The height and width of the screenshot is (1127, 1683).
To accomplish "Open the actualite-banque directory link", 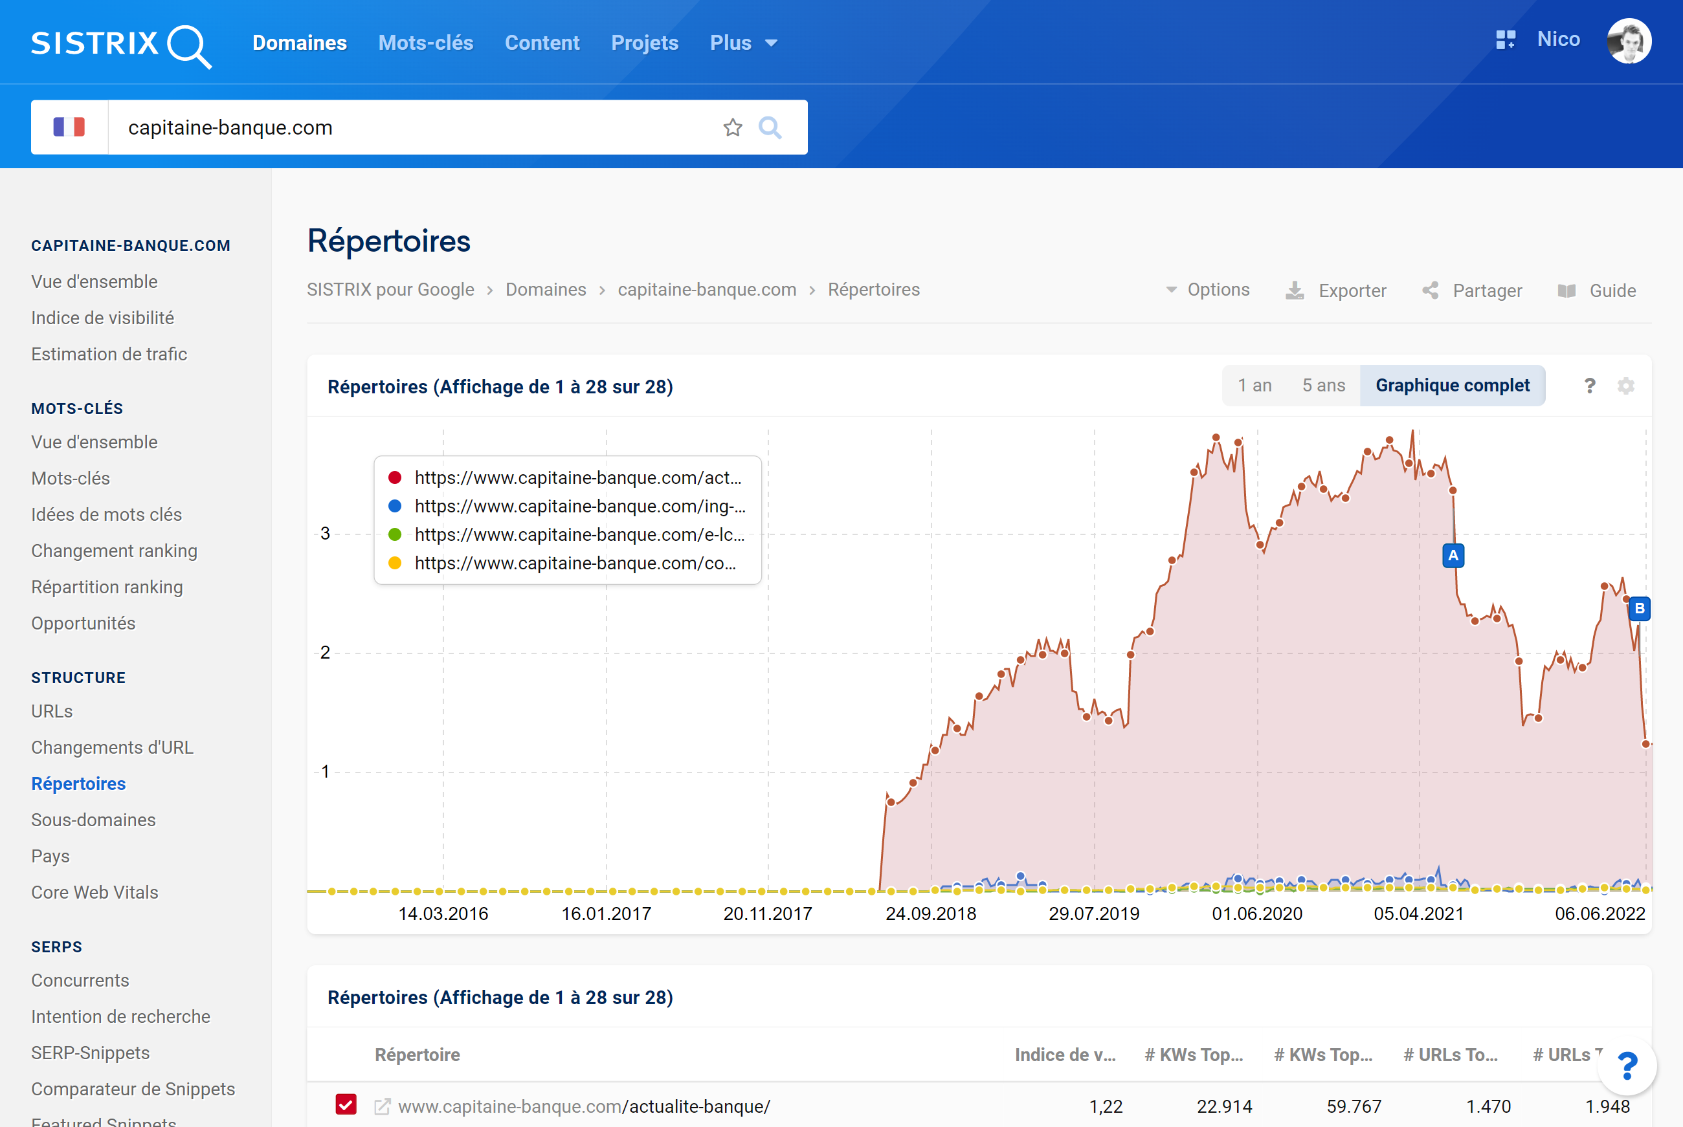I will pyautogui.click(x=584, y=1106).
